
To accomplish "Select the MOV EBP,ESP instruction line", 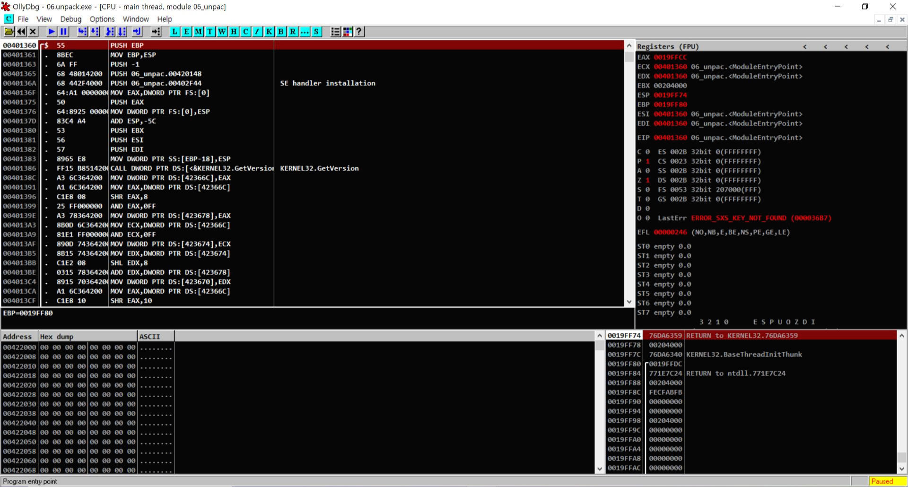I will (313, 55).
